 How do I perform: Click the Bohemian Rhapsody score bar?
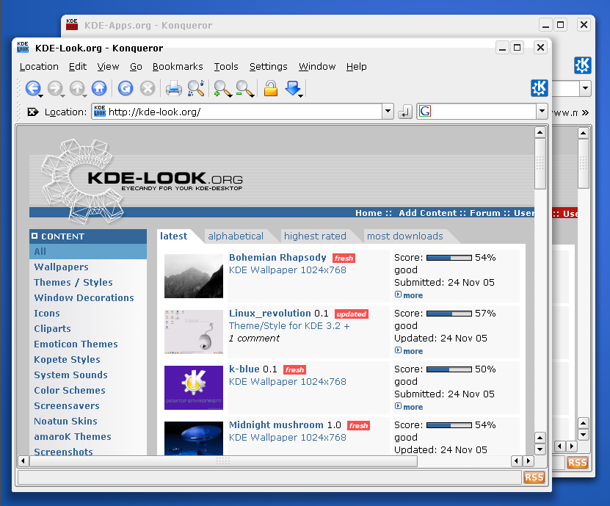(x=449, y=258)
